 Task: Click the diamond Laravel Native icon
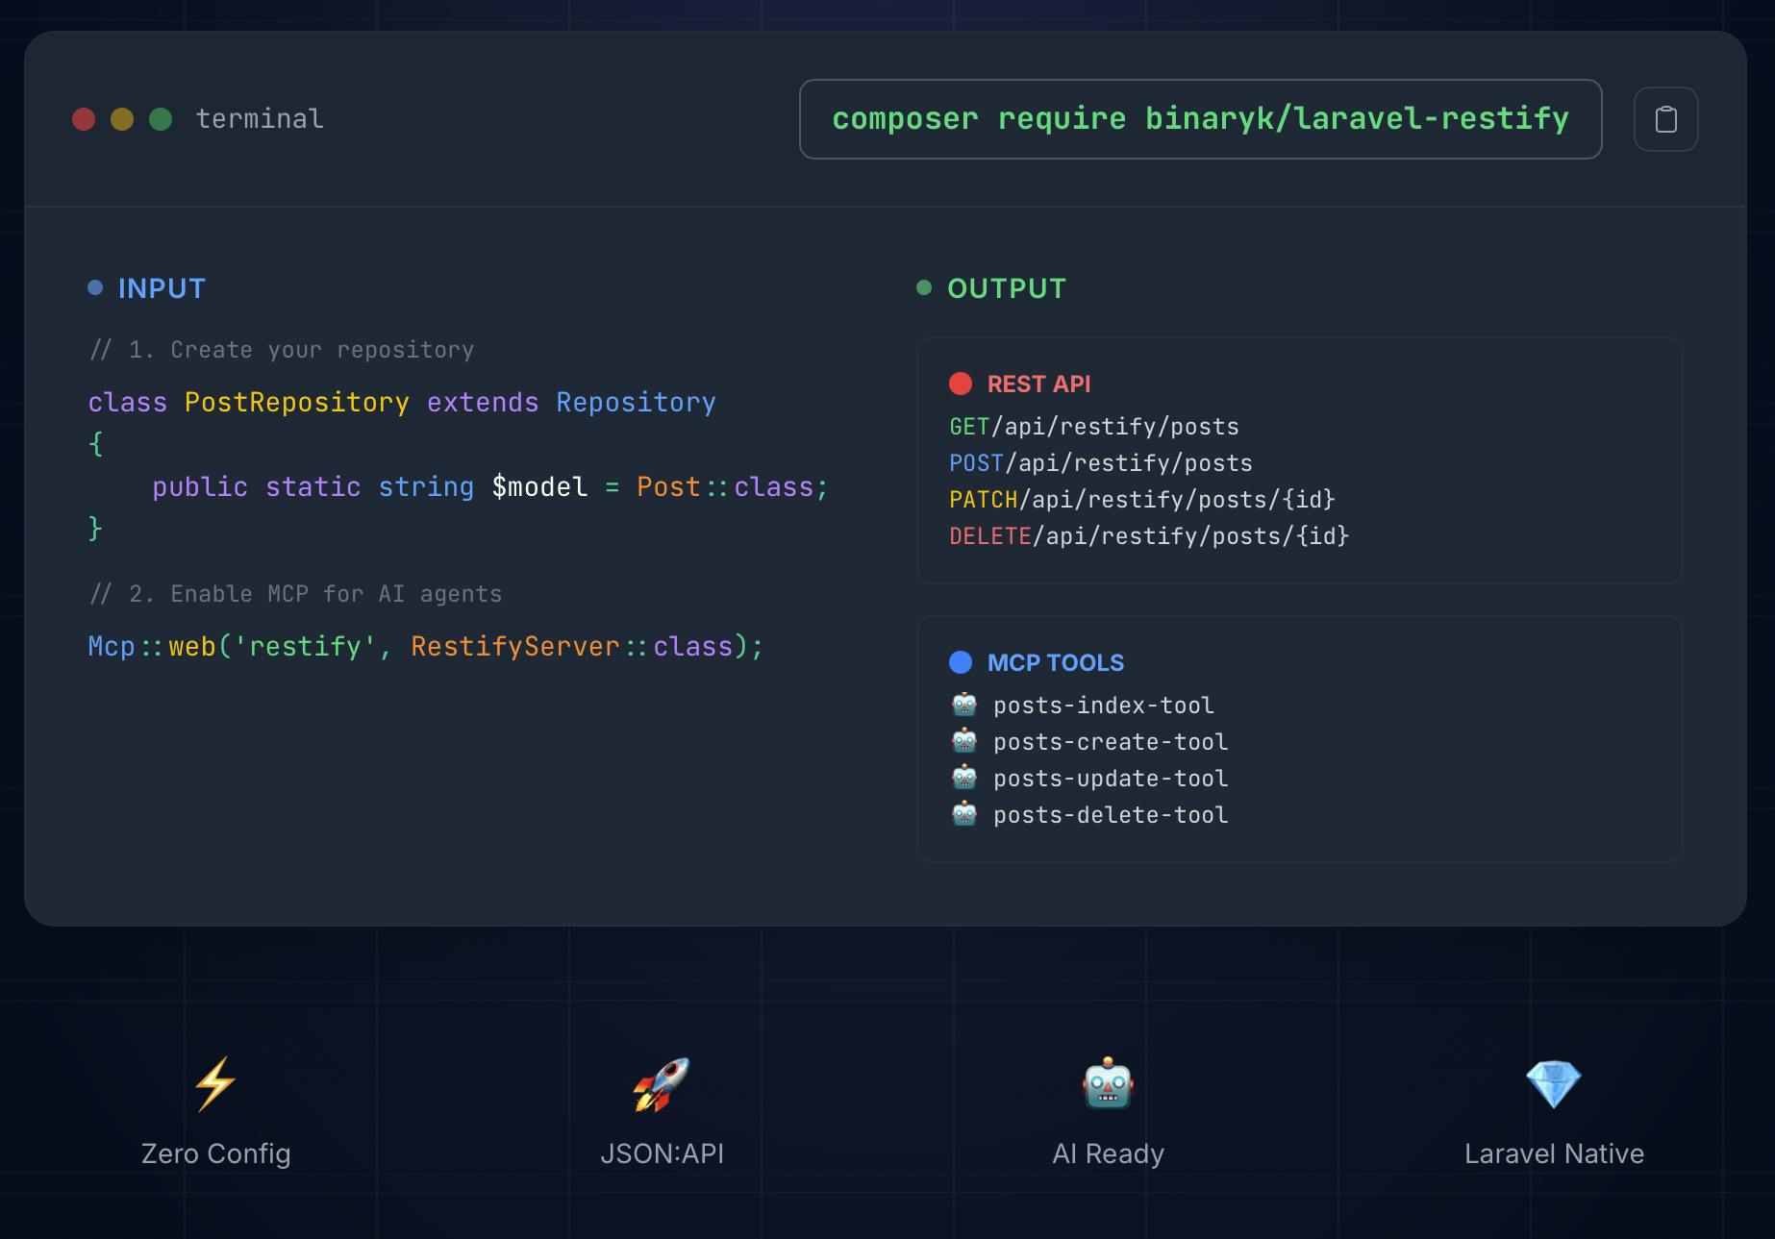(1553, 1083)
